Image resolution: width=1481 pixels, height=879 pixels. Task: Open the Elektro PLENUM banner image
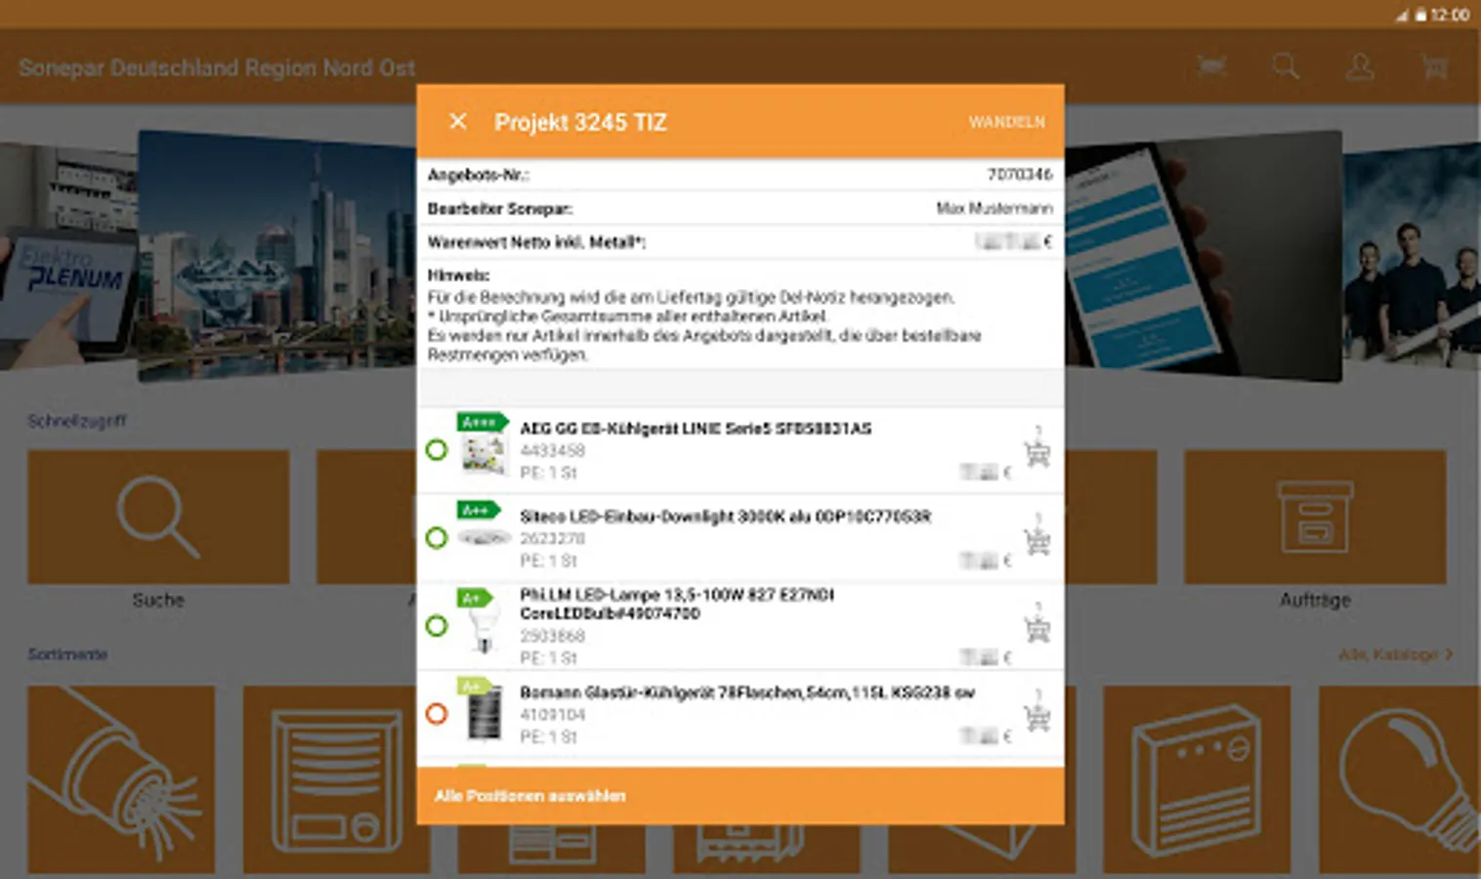(68, 256)
